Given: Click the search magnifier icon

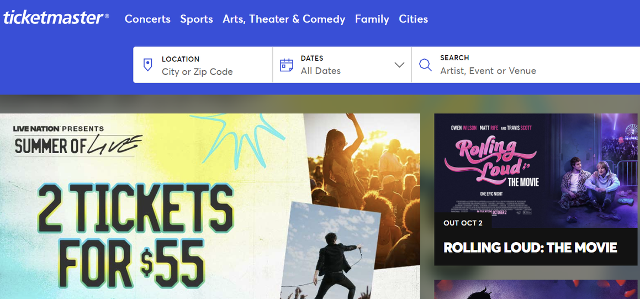Looking at the screenshot, I should tap(425, 65).
